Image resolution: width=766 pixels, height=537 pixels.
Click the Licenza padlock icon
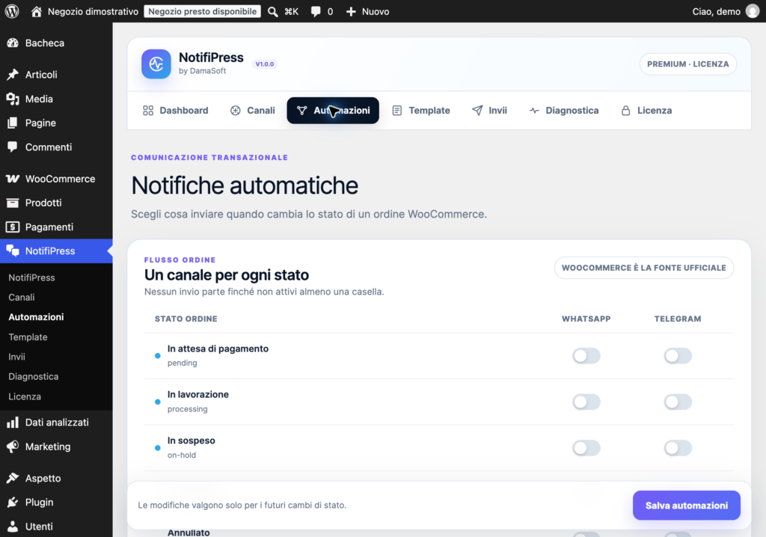(x=626, y=111)
